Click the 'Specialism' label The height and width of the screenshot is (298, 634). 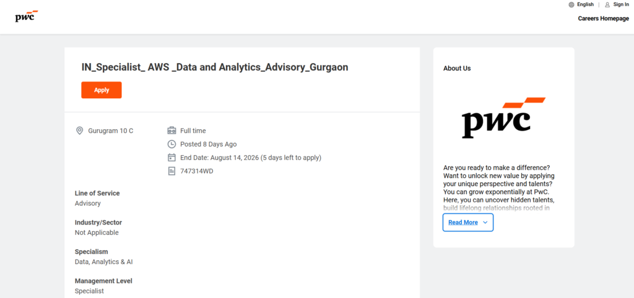click(x=92, y=252)
